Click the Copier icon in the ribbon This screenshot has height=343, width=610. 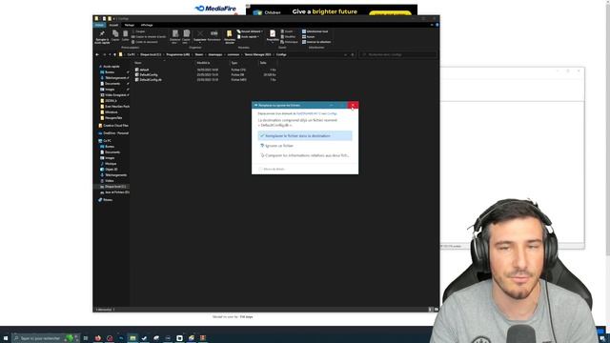point(115,36)
